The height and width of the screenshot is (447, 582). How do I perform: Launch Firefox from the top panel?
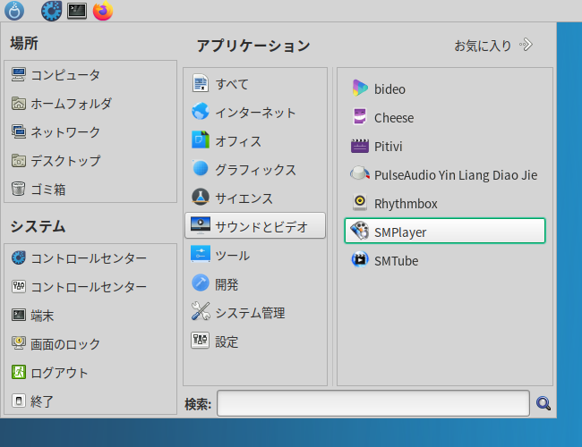pyautogui.click(x=103, y=11)
